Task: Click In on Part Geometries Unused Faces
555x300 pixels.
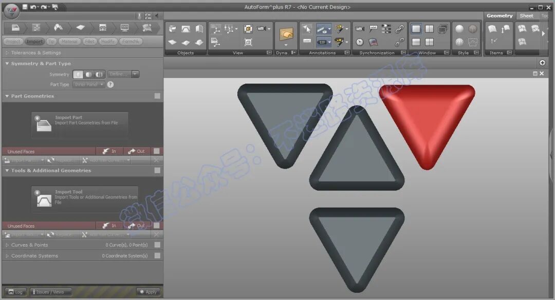Action: (109, 151)
